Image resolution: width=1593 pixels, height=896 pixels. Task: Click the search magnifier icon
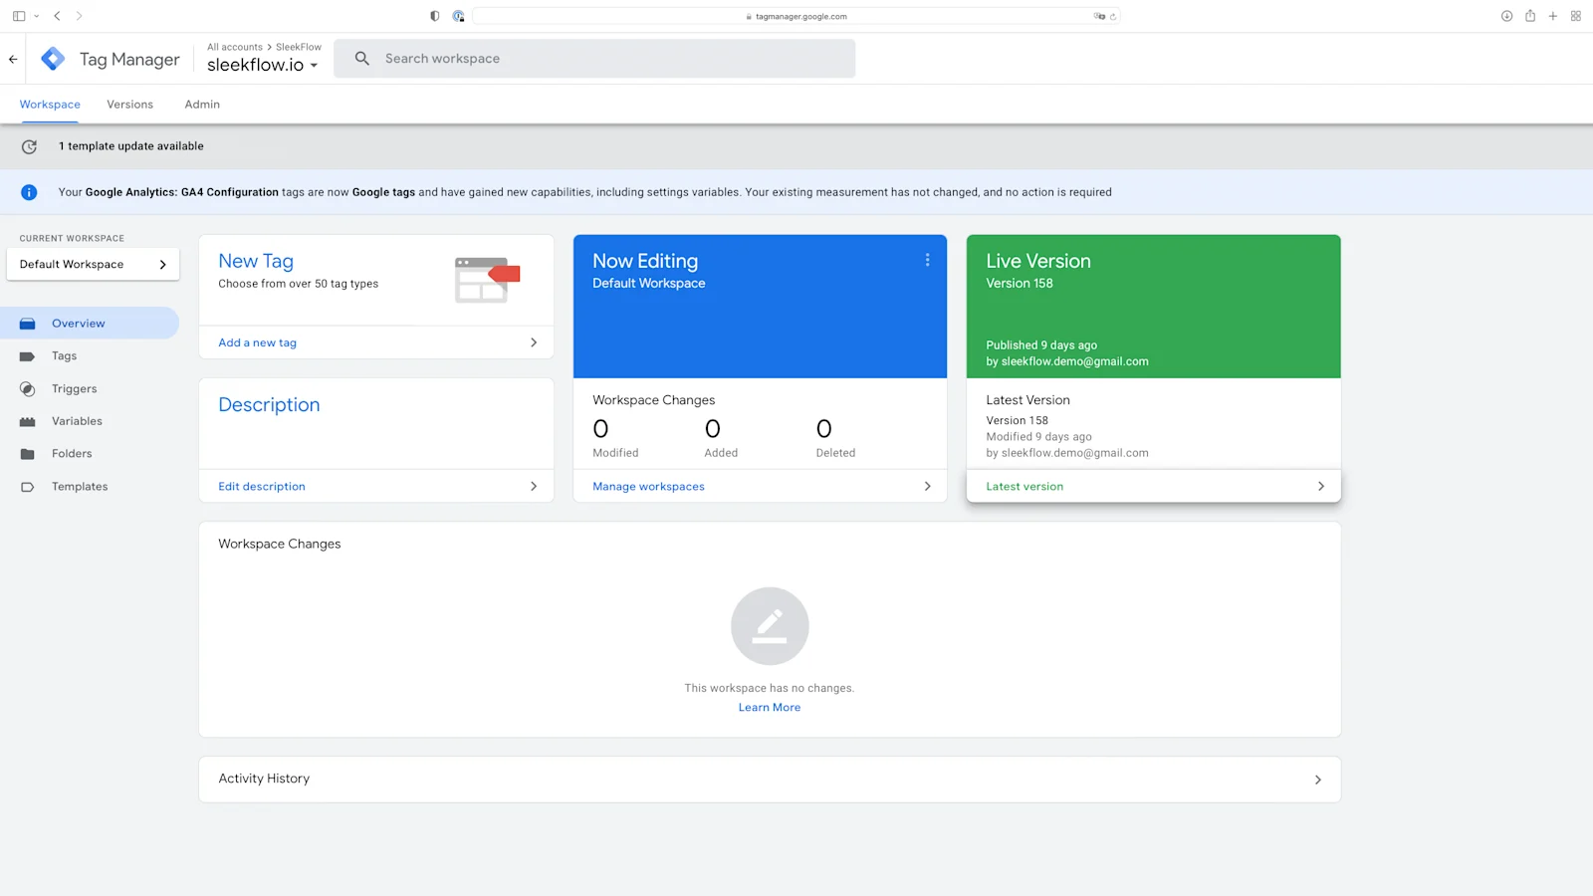[361, 58]
